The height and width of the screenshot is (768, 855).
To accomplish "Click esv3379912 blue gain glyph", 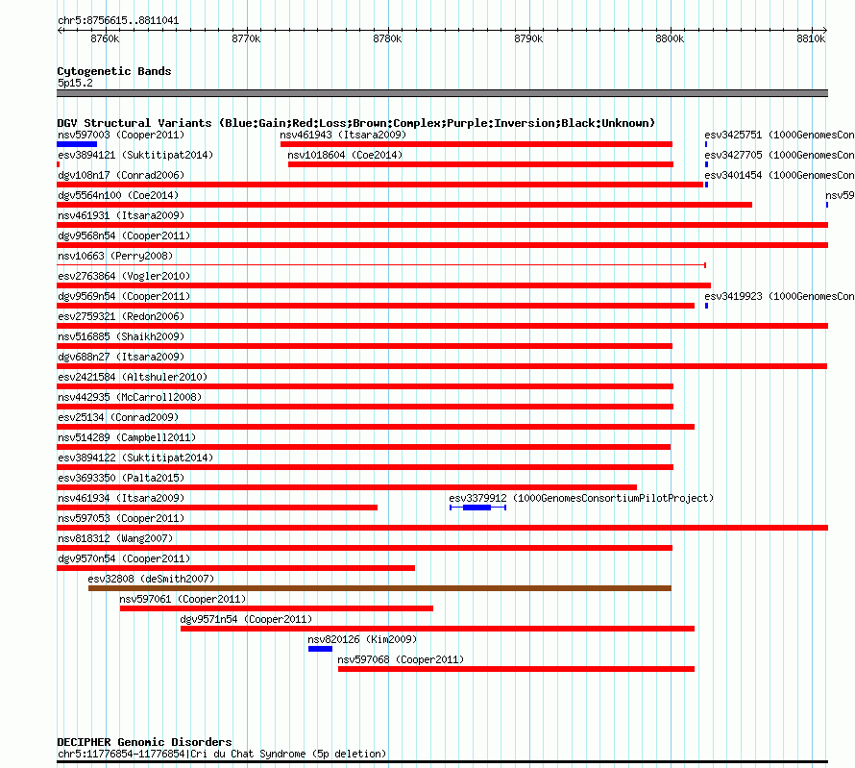I will 477,508.
